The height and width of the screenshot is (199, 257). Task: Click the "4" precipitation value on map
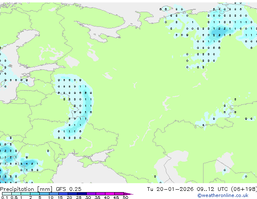(x=27, y=164)
